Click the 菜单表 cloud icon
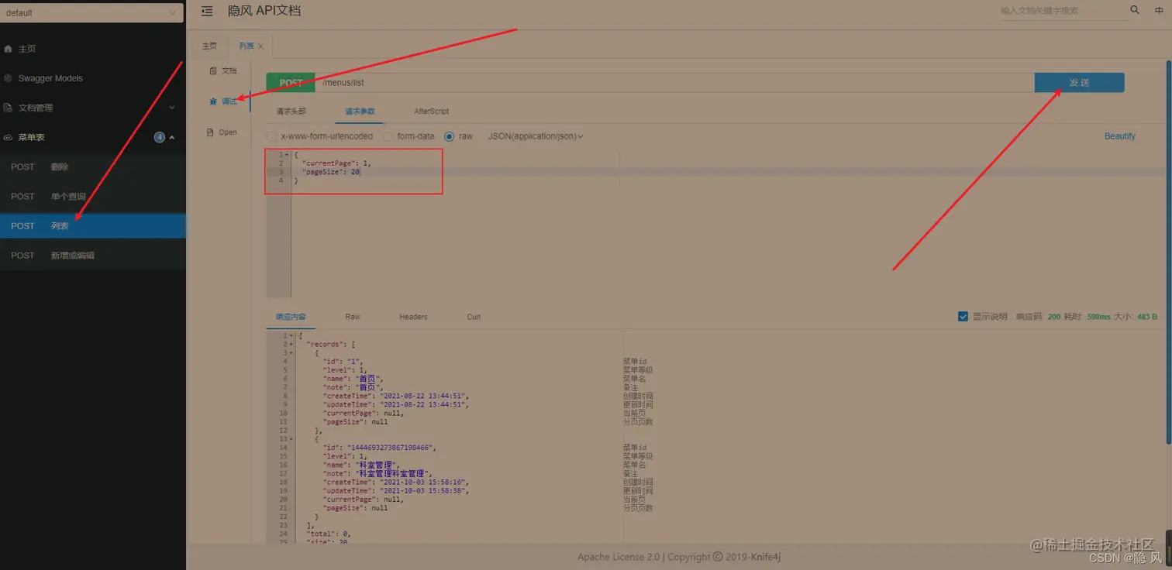 pos(9,137)
